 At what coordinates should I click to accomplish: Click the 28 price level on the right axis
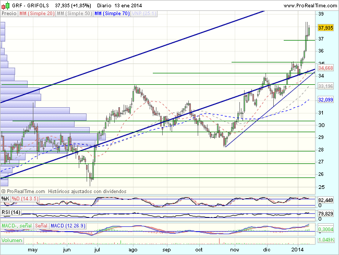pyautogui.click(x=321, y=150)
